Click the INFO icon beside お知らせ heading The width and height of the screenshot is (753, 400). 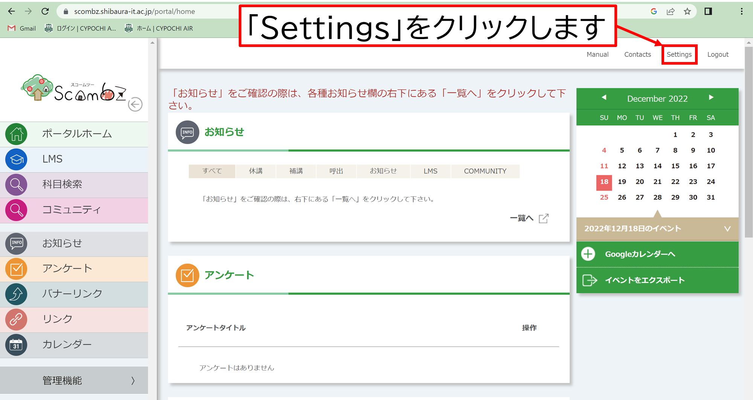187,132
